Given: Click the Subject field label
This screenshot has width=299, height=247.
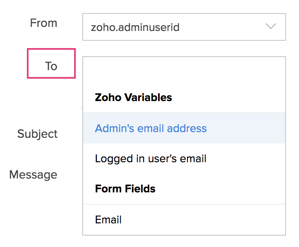Looking at the screenshot, I should point(37,134).
